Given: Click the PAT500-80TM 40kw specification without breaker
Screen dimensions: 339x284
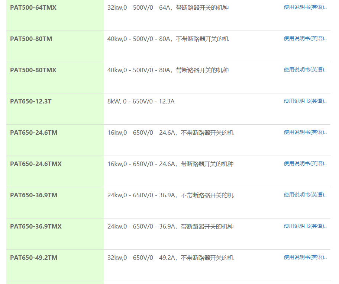Looking at the screenshot, I should (168, 39).
